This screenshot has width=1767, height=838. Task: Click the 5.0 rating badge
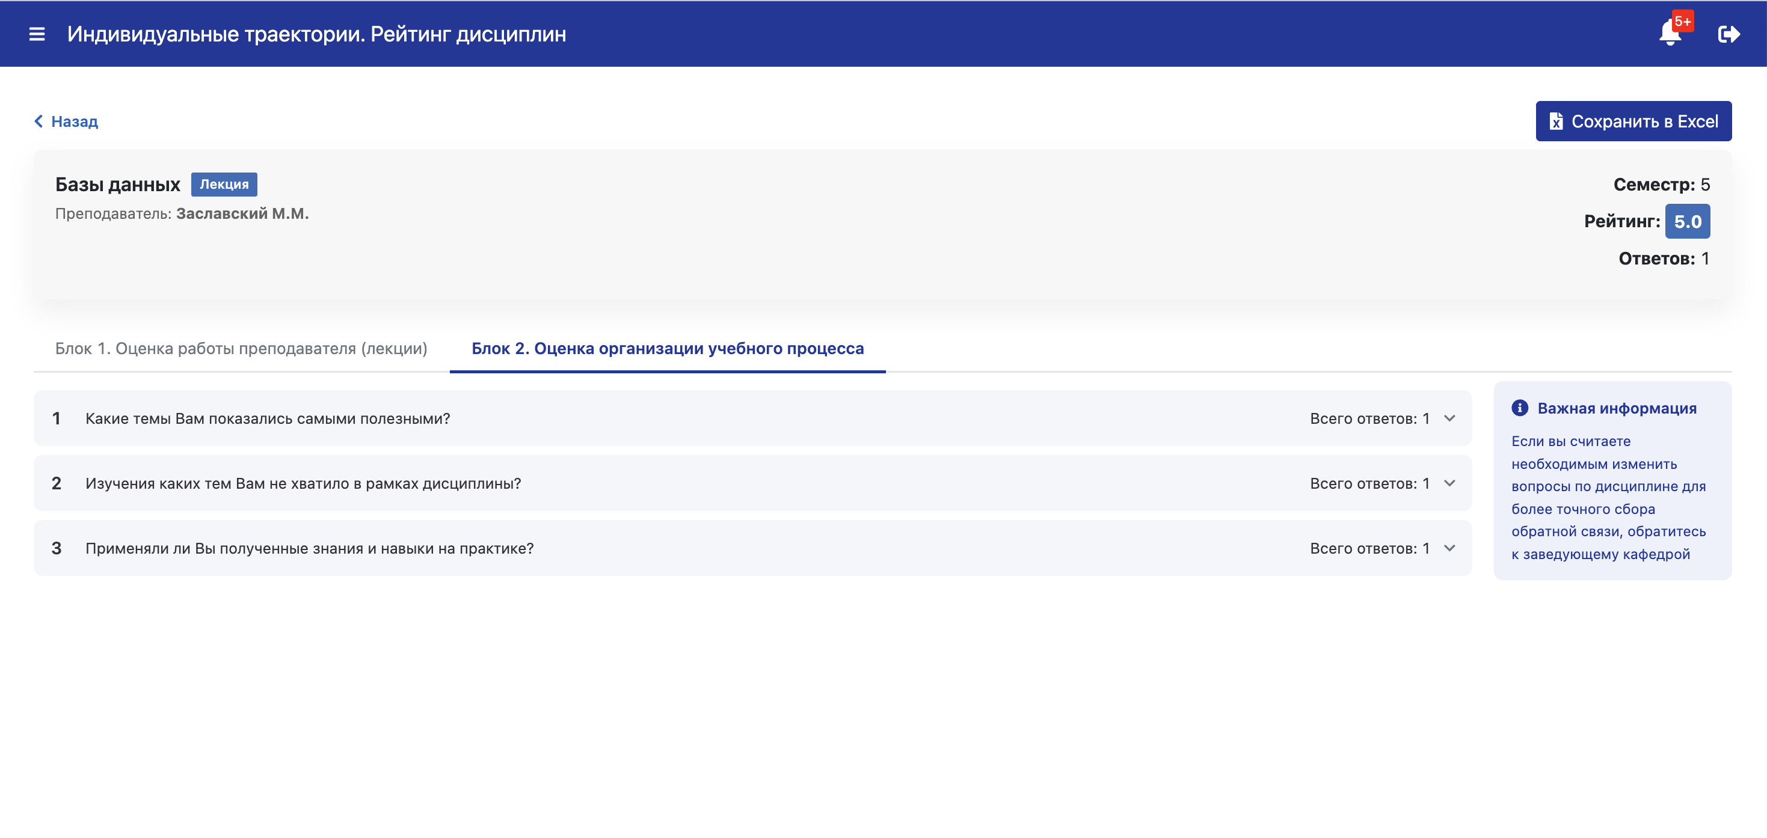[x=1688, y=221]
